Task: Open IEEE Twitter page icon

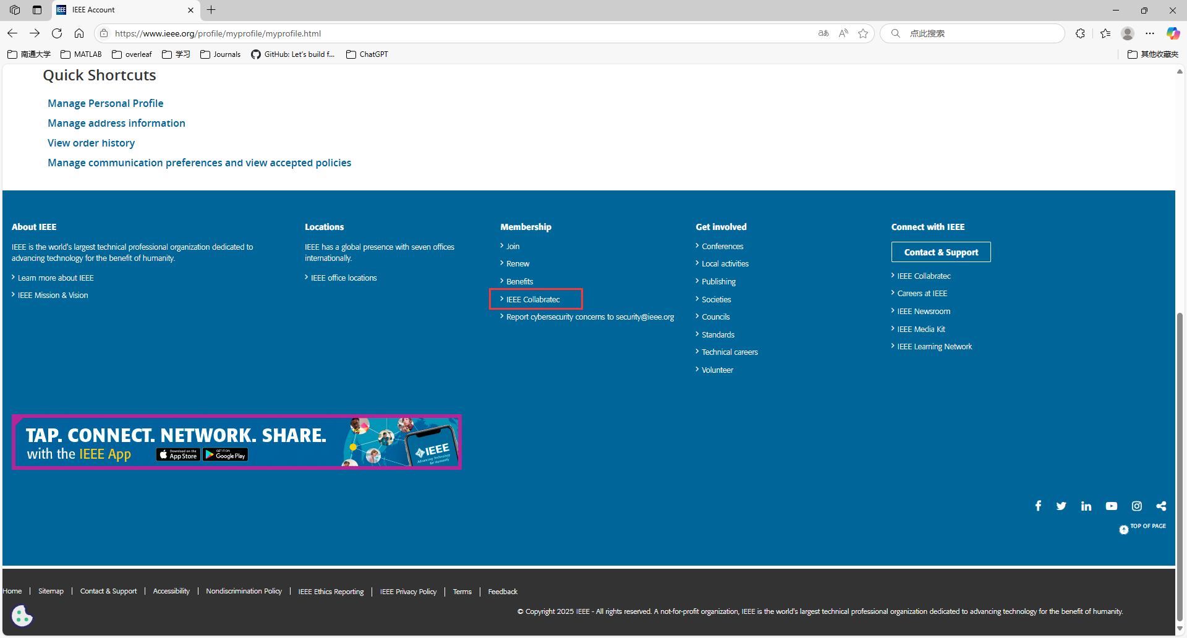Action: coord(1061,506)
